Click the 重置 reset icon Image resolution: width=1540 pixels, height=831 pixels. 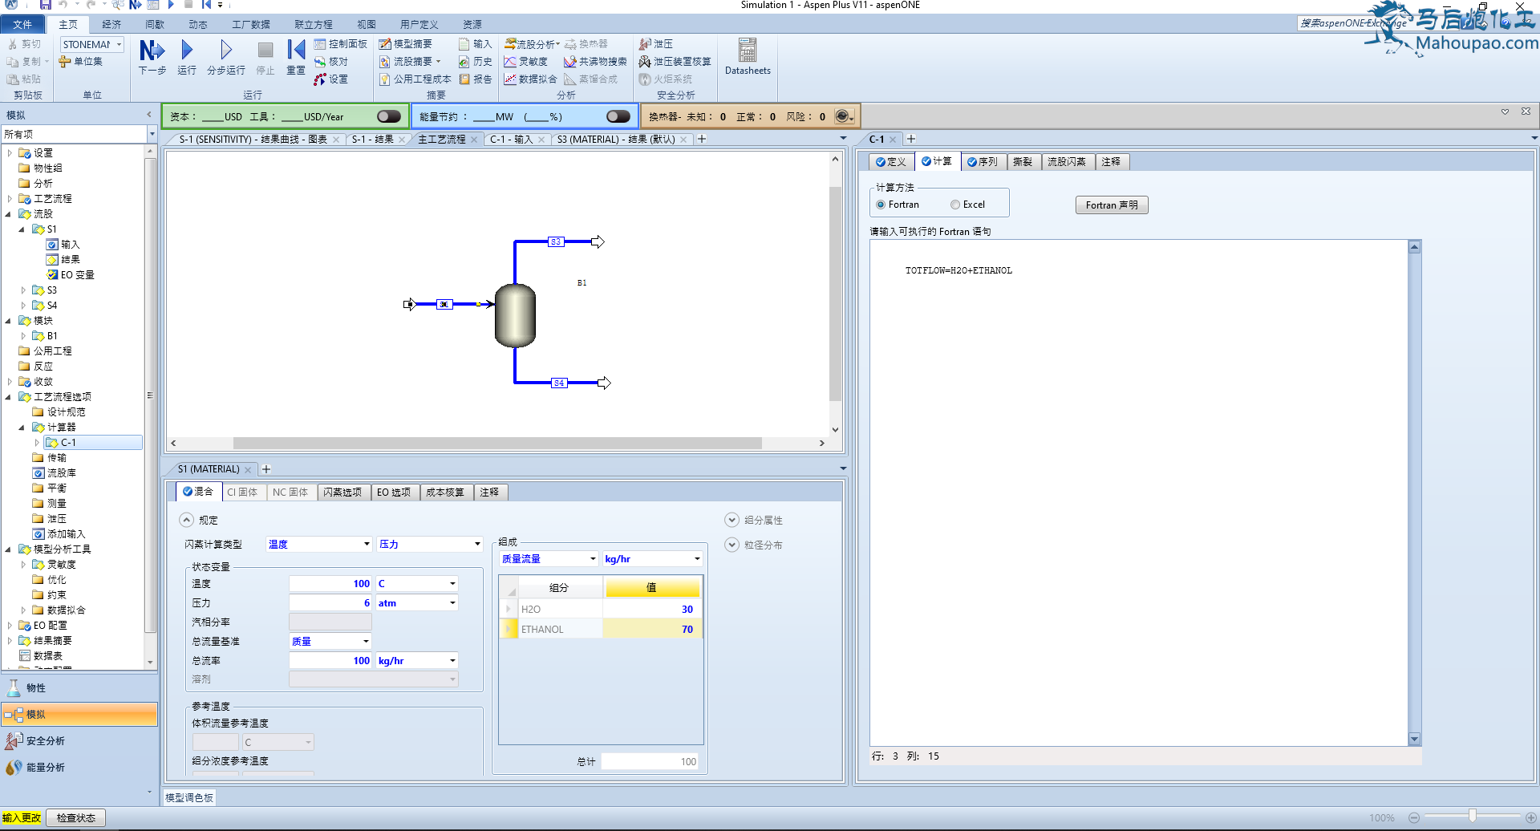[x=296, y=57]
